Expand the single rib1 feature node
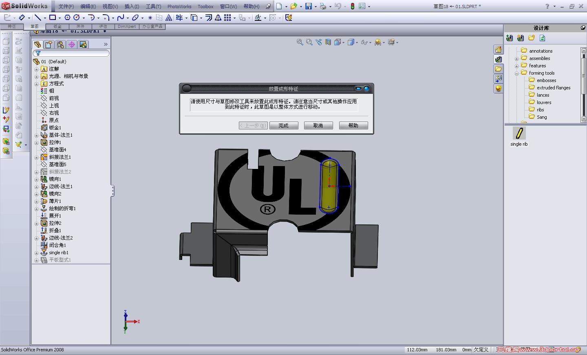Image resolution: width=587 pixels, height=355 pixels. click(x=36, y=253)
